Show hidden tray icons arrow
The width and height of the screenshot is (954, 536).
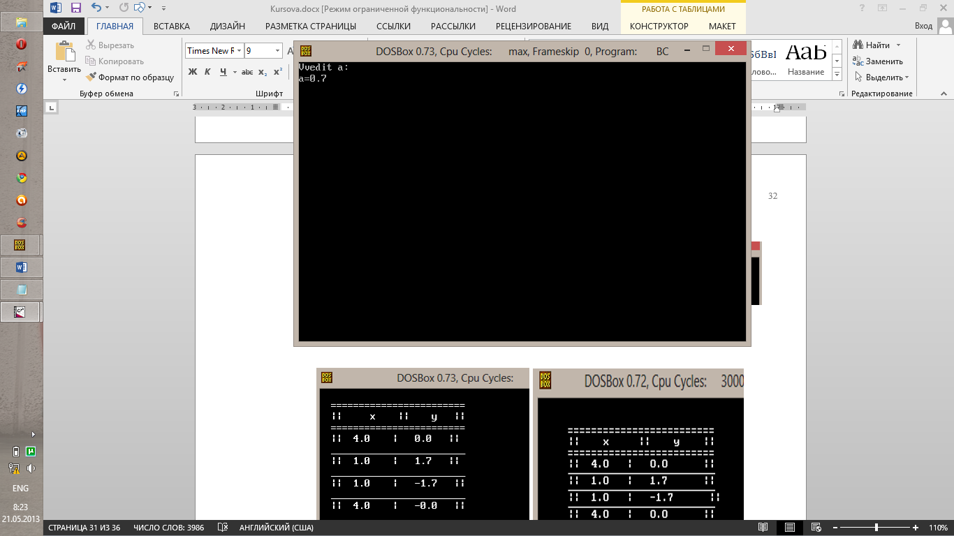tap(32, 434)
